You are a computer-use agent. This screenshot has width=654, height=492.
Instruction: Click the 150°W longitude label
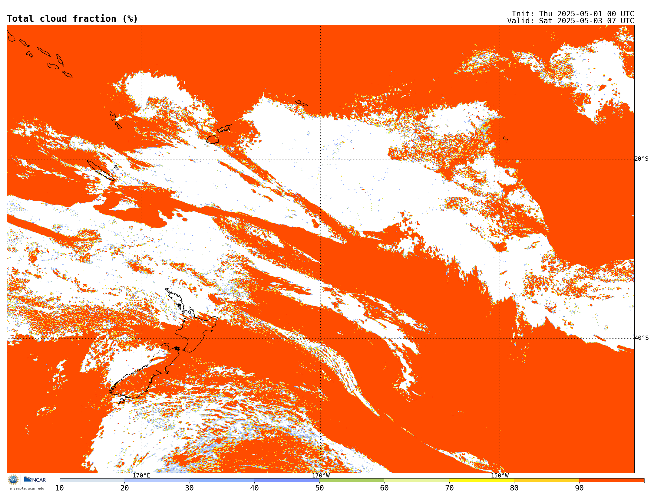click(500, 475)
